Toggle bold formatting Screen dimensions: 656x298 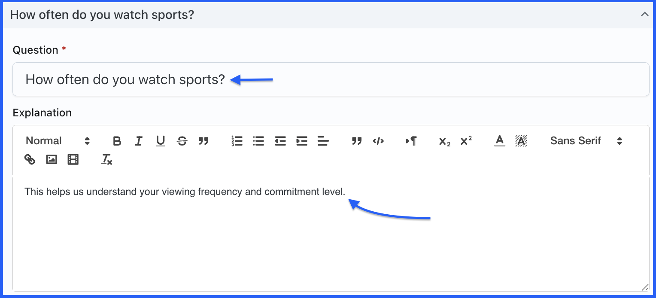coord(117,141)
